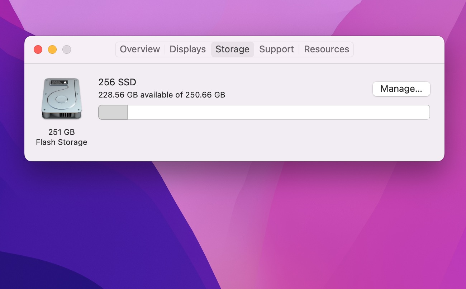
Task: Minimize window with the yellow button
Action: pos(52,49)
